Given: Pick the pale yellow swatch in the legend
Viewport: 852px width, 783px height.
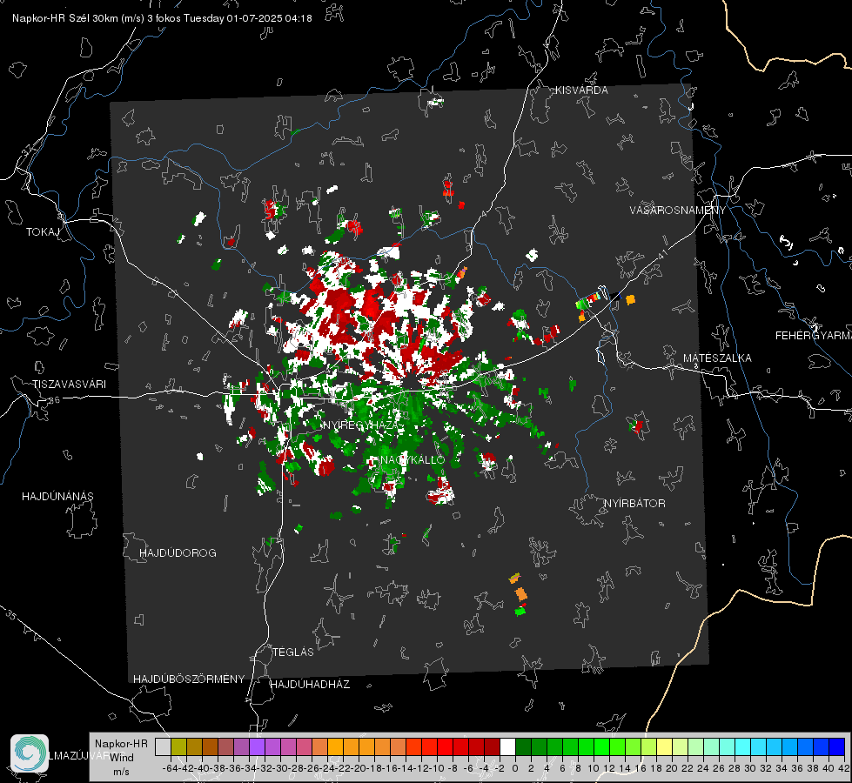Looking at the screenshot, I should click(665, 747).
